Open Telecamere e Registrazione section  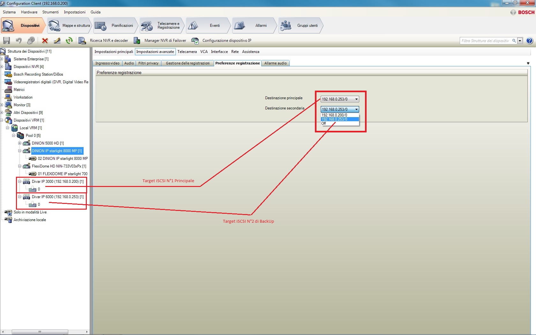(x=162, y=26)
